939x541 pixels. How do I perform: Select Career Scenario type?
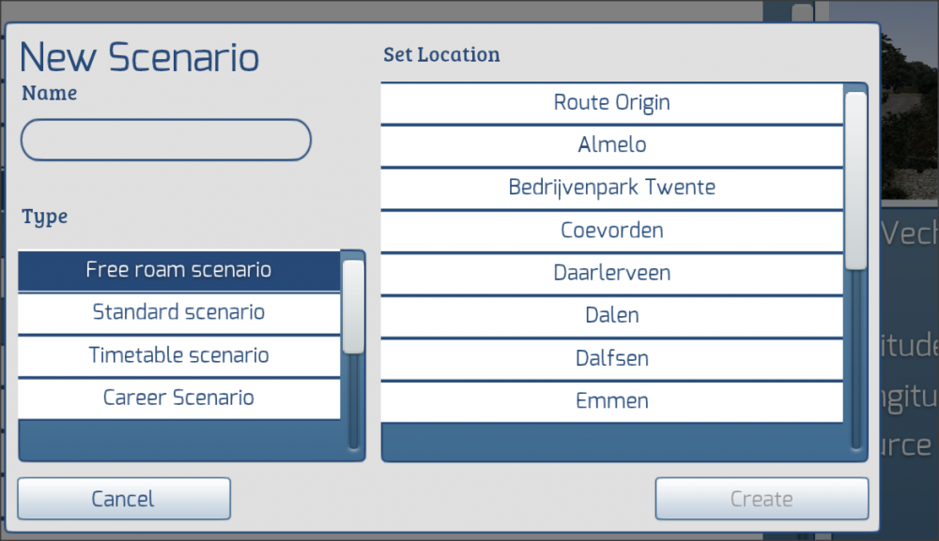178,398
